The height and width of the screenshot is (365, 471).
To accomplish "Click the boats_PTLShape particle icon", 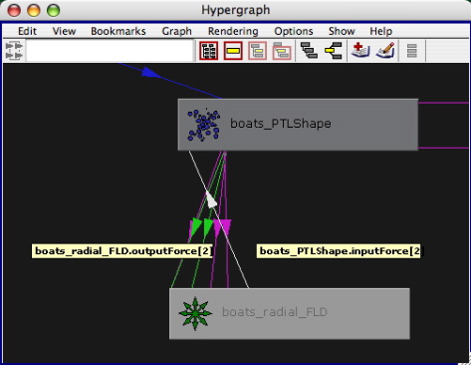I will (203, 125).
